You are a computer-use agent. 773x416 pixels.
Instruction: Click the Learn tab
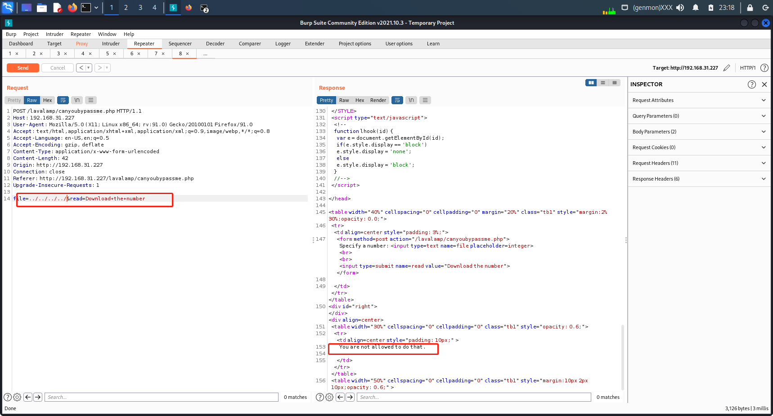click(x=433, y=44)
